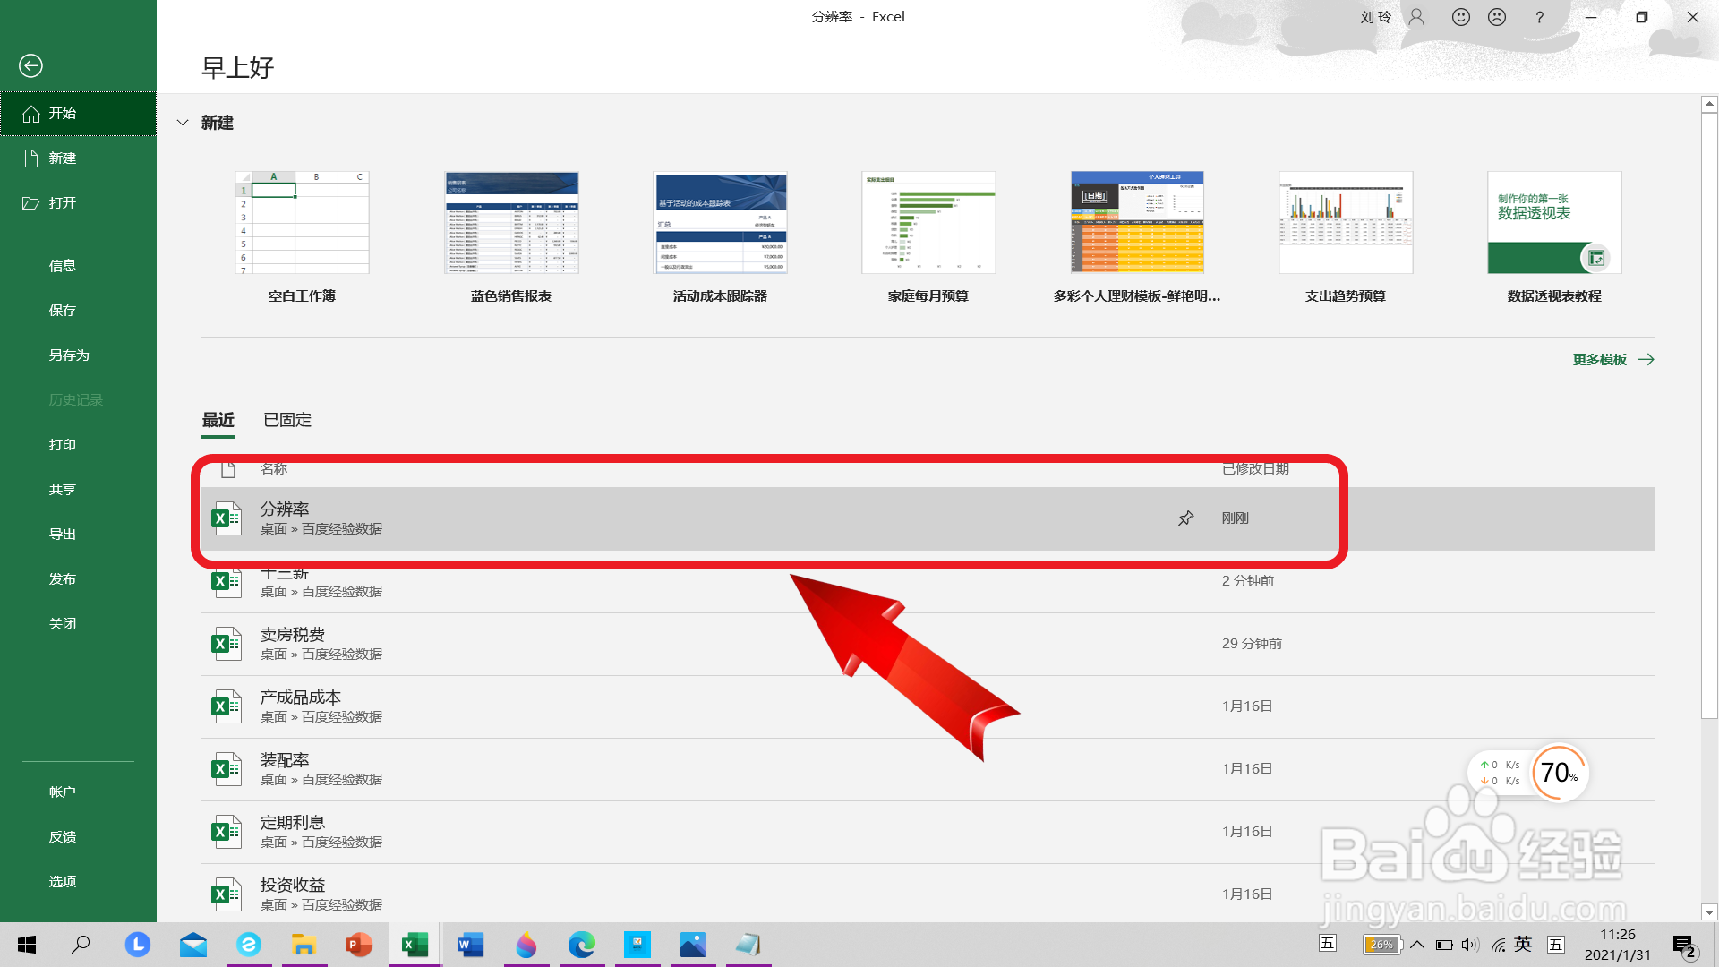This screenshot has height=967, width=1719.
Task: Open the 卖房税费 Excel file
Action: click(293, 635)
